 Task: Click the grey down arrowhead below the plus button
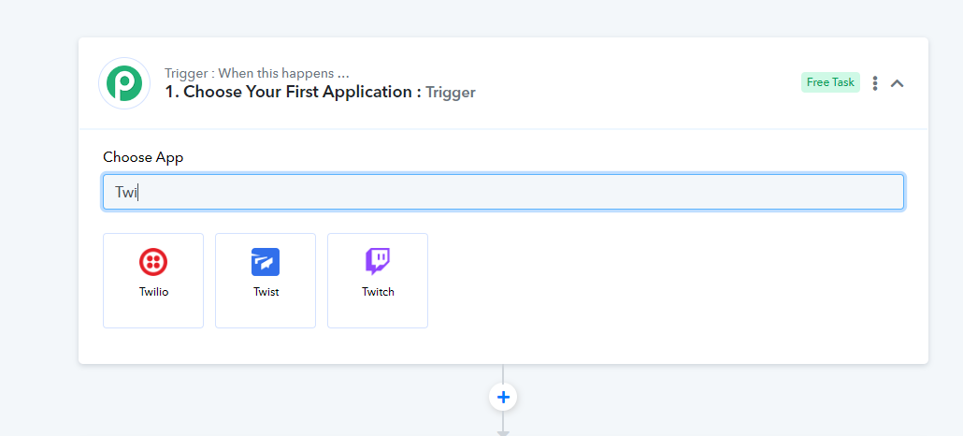503,433
